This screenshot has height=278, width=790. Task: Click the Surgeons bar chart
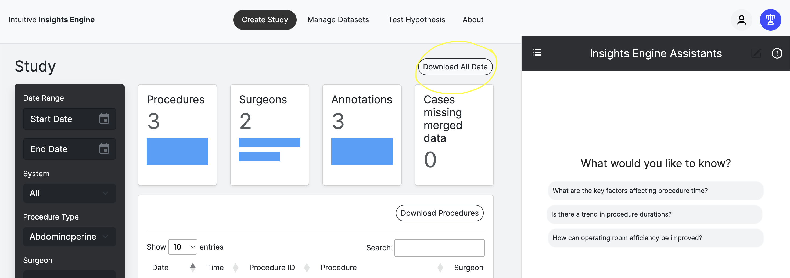[269, 150]
